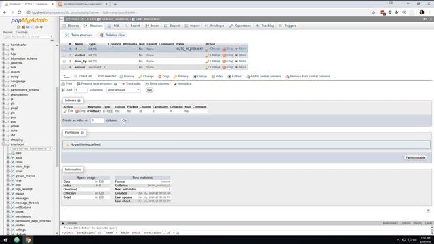
Task: Switch to the SQL tab
Action: coord(114,26)
